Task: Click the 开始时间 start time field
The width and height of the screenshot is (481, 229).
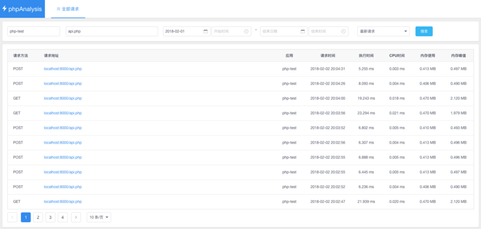Action: tap(231, 31)
